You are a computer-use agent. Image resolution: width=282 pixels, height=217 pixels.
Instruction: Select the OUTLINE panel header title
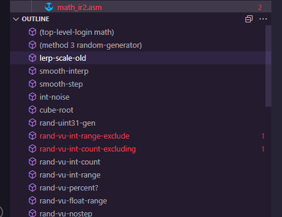[x=35, y=19]
